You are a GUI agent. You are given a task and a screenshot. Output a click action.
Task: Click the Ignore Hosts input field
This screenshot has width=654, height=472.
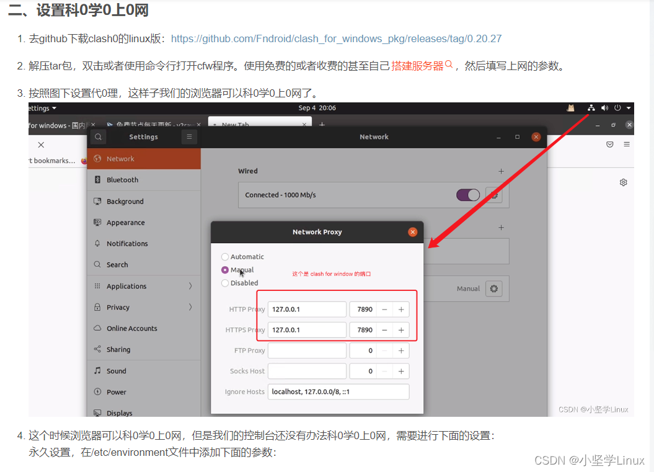[x=338, y=391]
